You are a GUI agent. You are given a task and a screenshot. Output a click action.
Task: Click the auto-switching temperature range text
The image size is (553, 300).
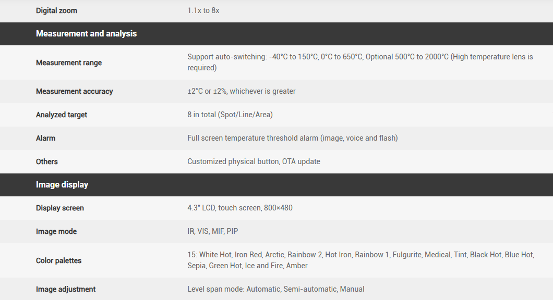[360, 62]
